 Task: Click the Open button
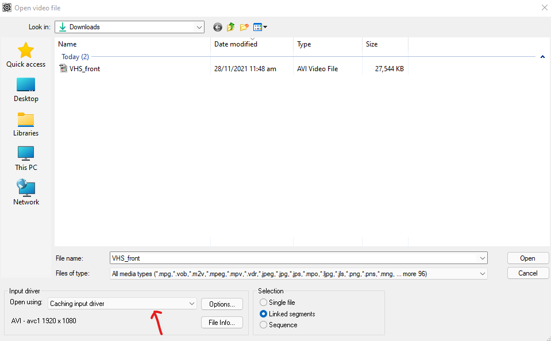tap(528, 258)
